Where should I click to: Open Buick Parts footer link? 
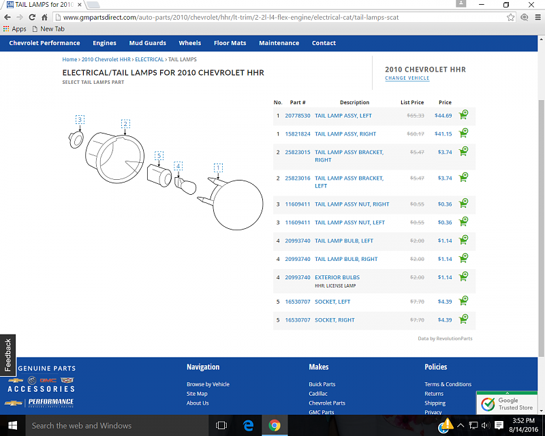322,384
